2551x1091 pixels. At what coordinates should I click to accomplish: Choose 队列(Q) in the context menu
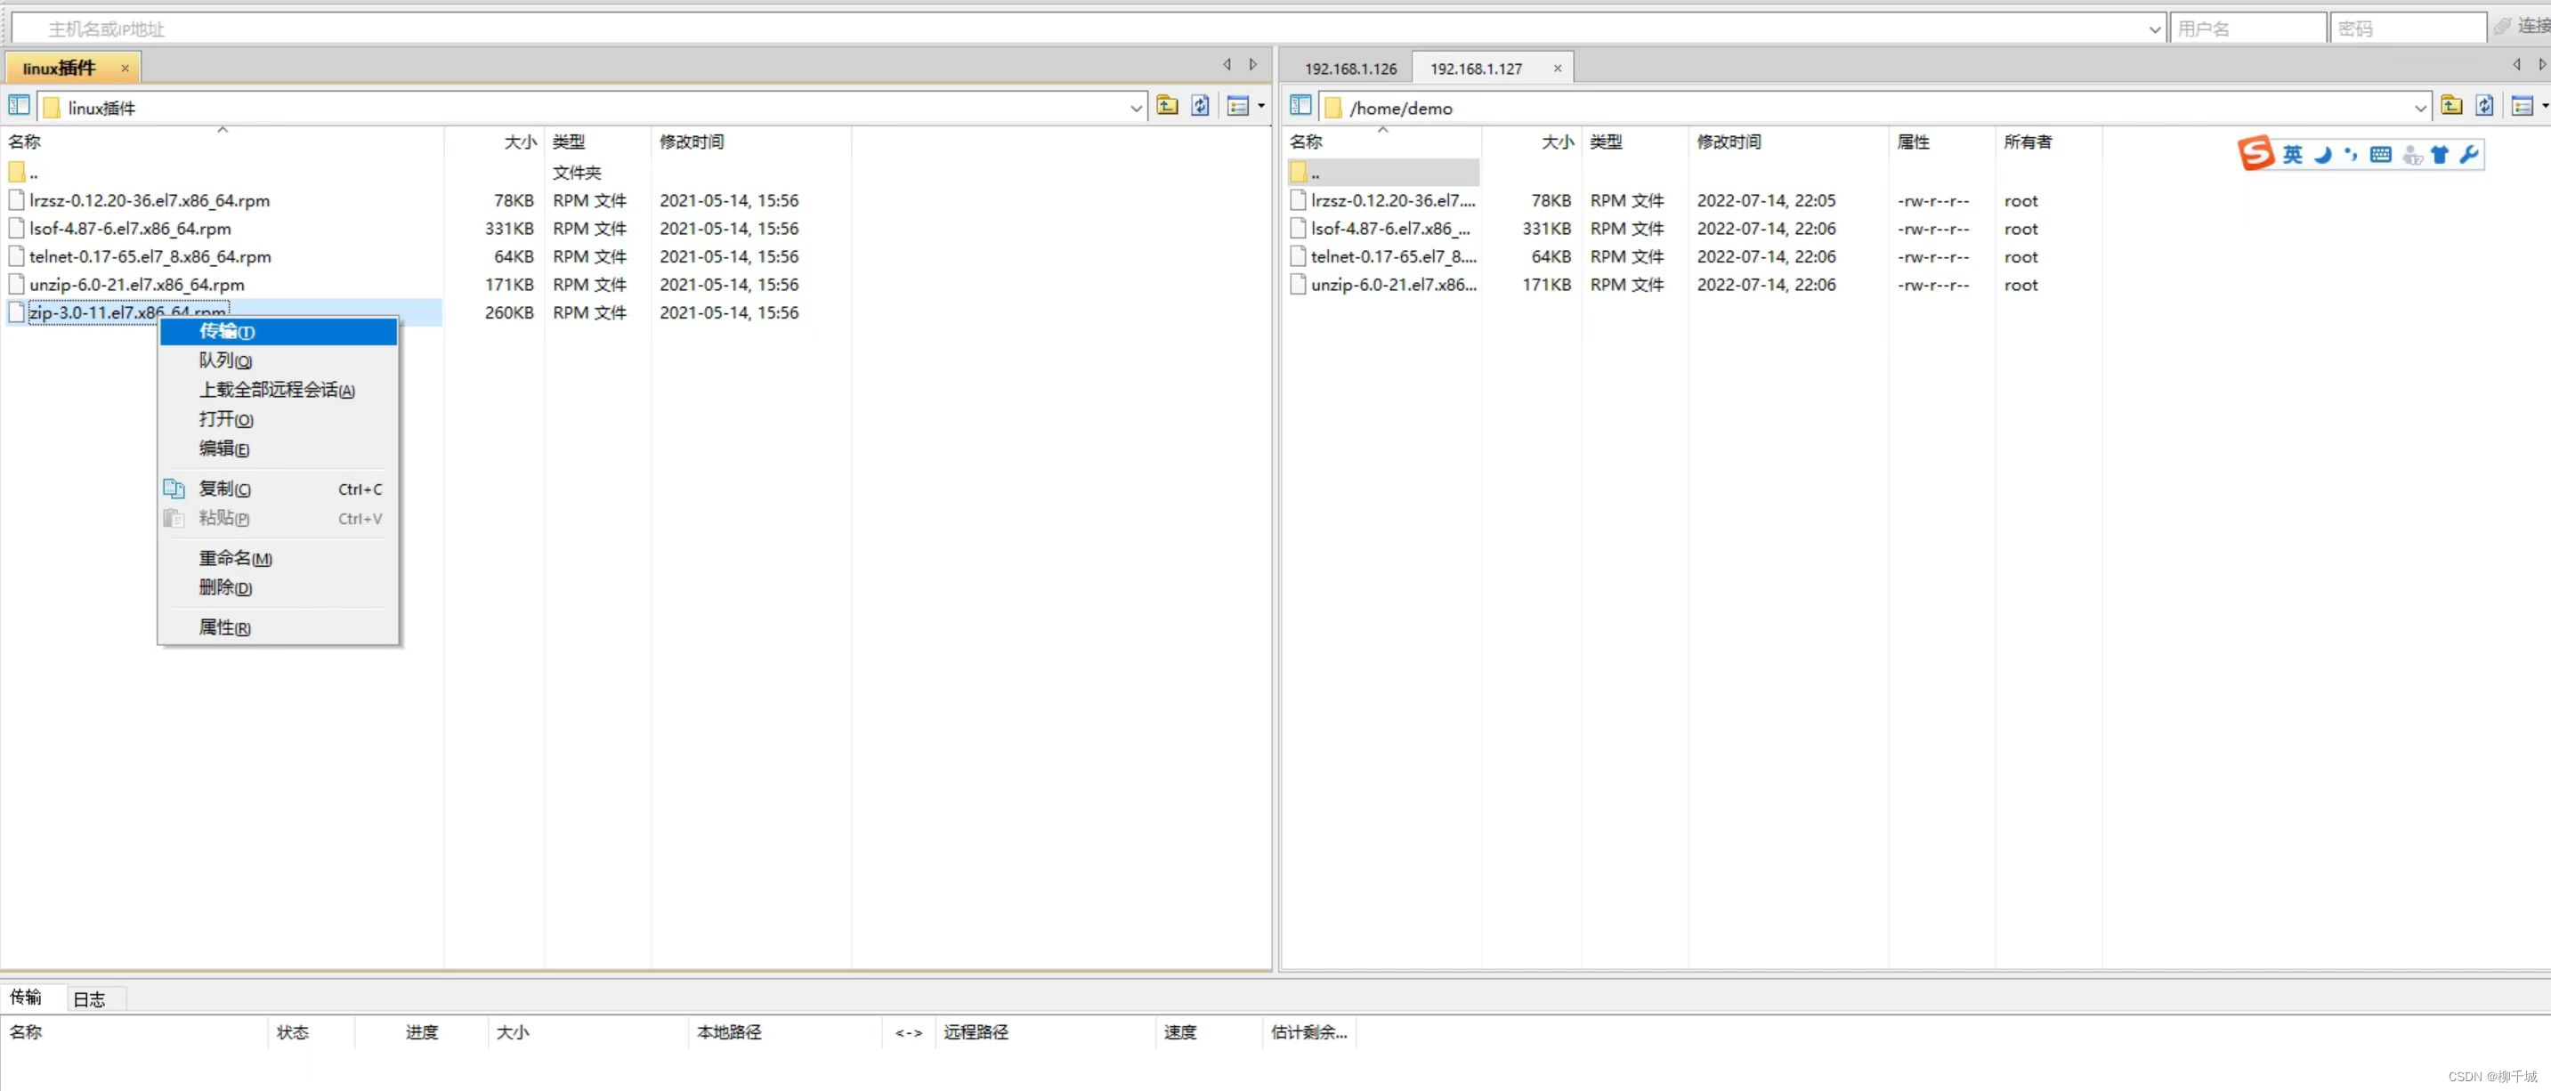279,360
